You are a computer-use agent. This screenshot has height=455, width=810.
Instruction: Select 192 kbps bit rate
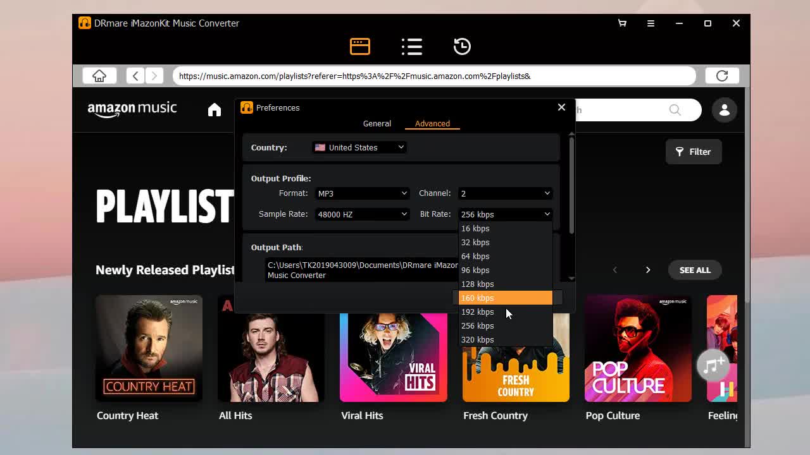coord(505,312)
